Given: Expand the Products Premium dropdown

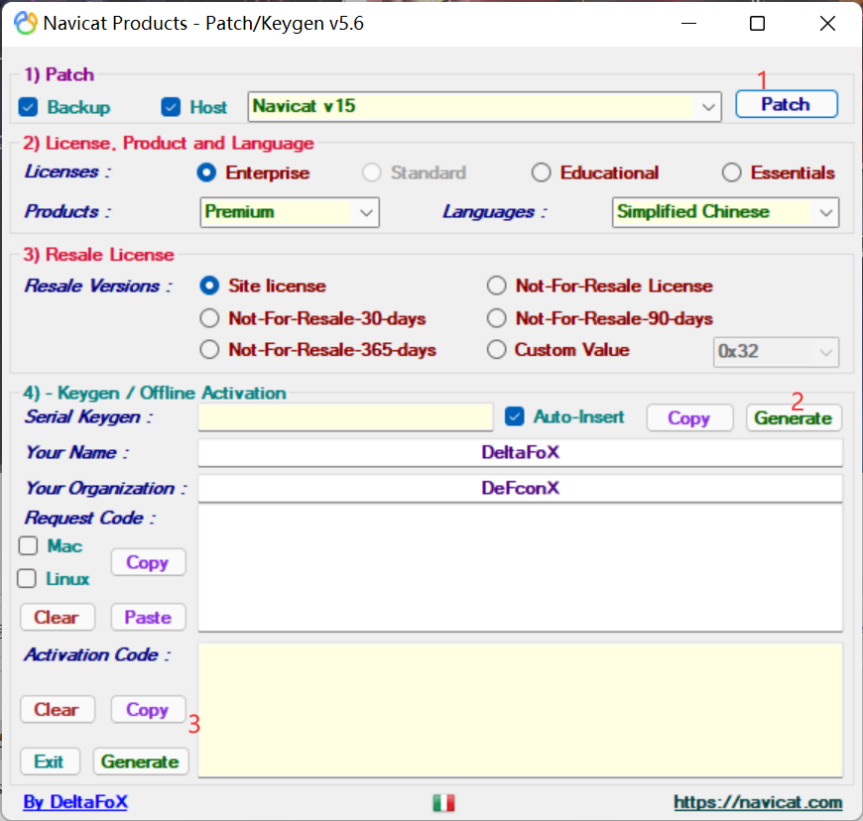Looking at the screenshot, I should pos(366,212).
